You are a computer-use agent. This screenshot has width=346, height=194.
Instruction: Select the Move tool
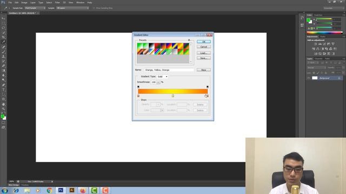point(3,18)
